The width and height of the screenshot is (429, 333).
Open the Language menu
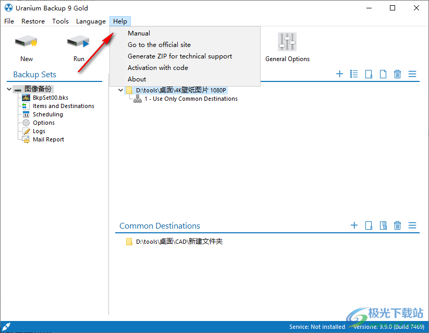[91, 21]
